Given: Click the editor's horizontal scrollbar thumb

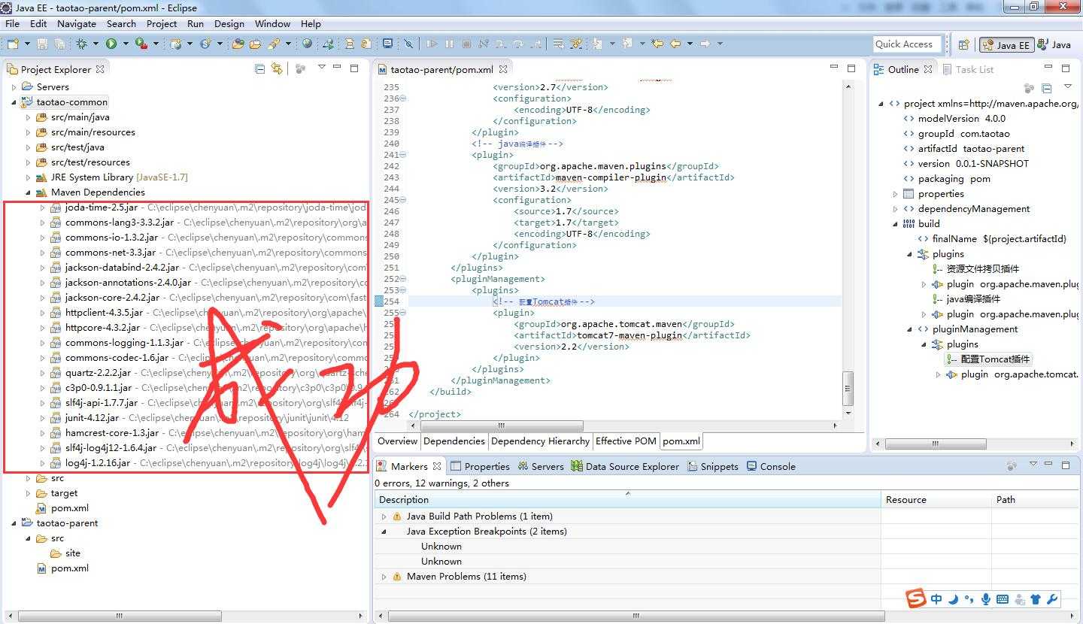Looking at the screenshot, I should tap(501, 426).
